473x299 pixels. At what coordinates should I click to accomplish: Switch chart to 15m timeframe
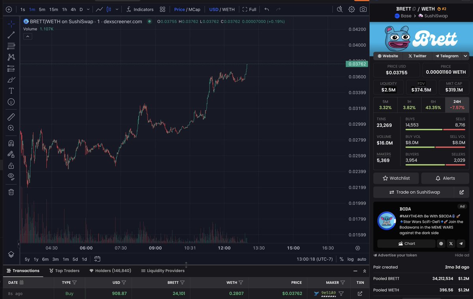click(54, 9)
